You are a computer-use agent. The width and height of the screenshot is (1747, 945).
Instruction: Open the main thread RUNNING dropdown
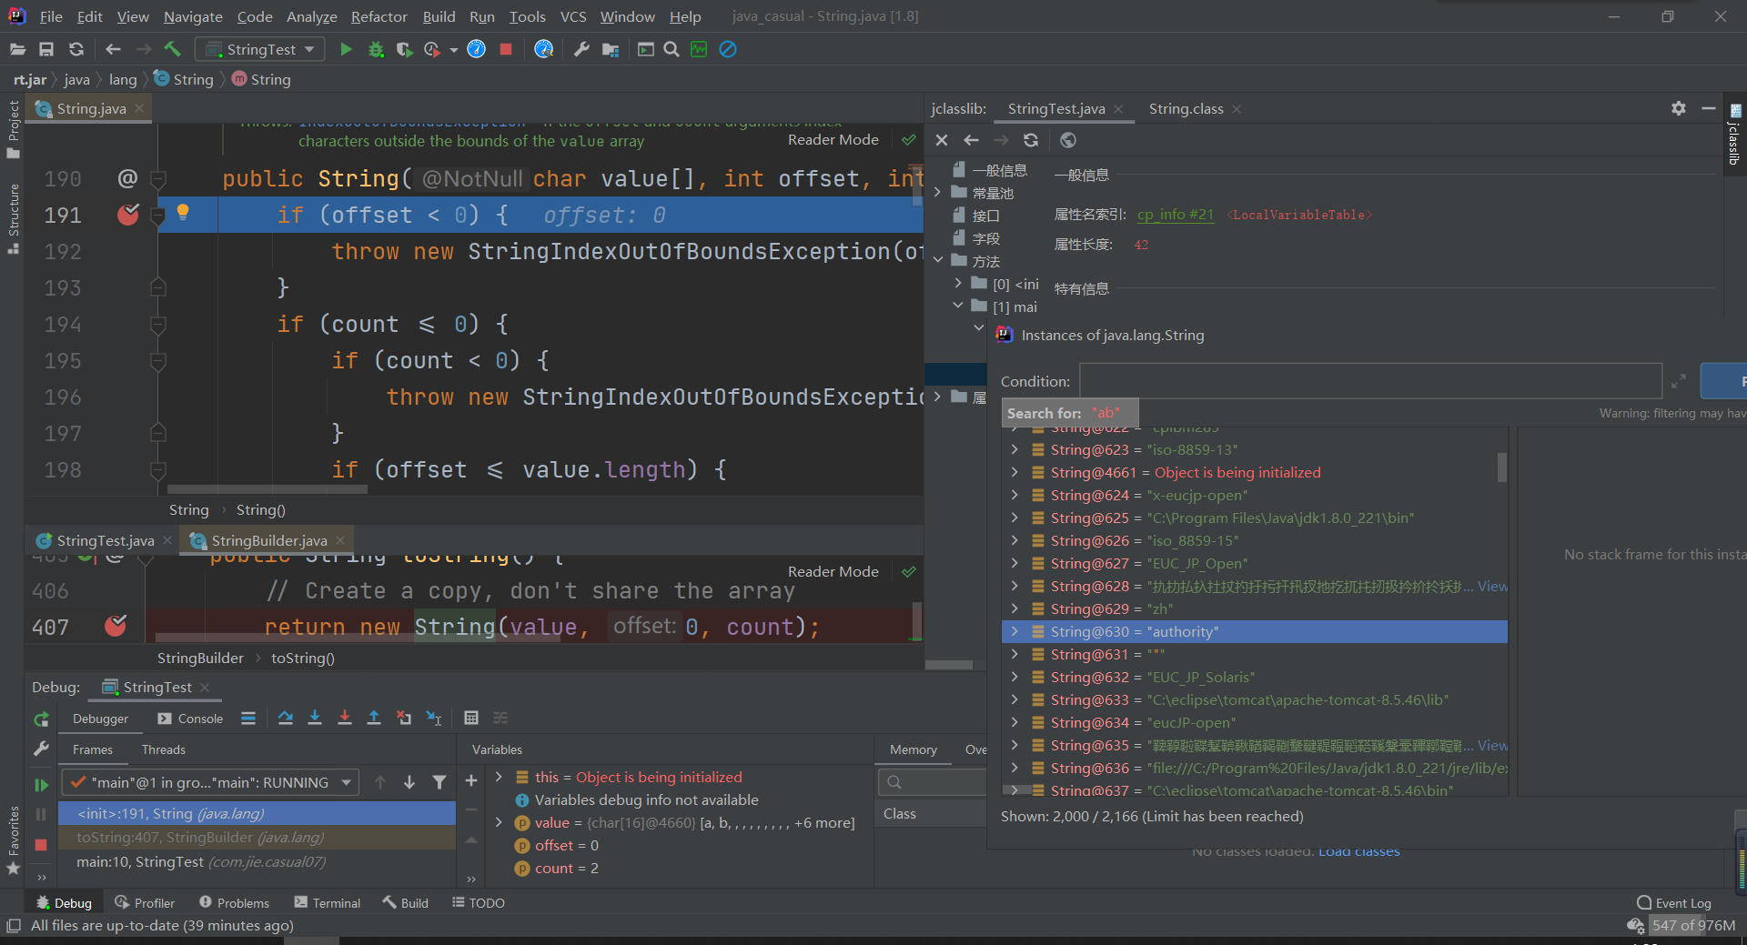[x=210, y=782]
